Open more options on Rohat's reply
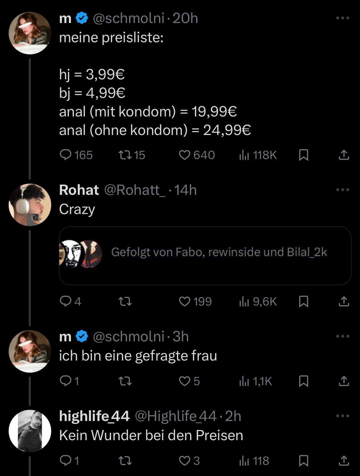Screen dimensions: 360x476 (343, 190)
